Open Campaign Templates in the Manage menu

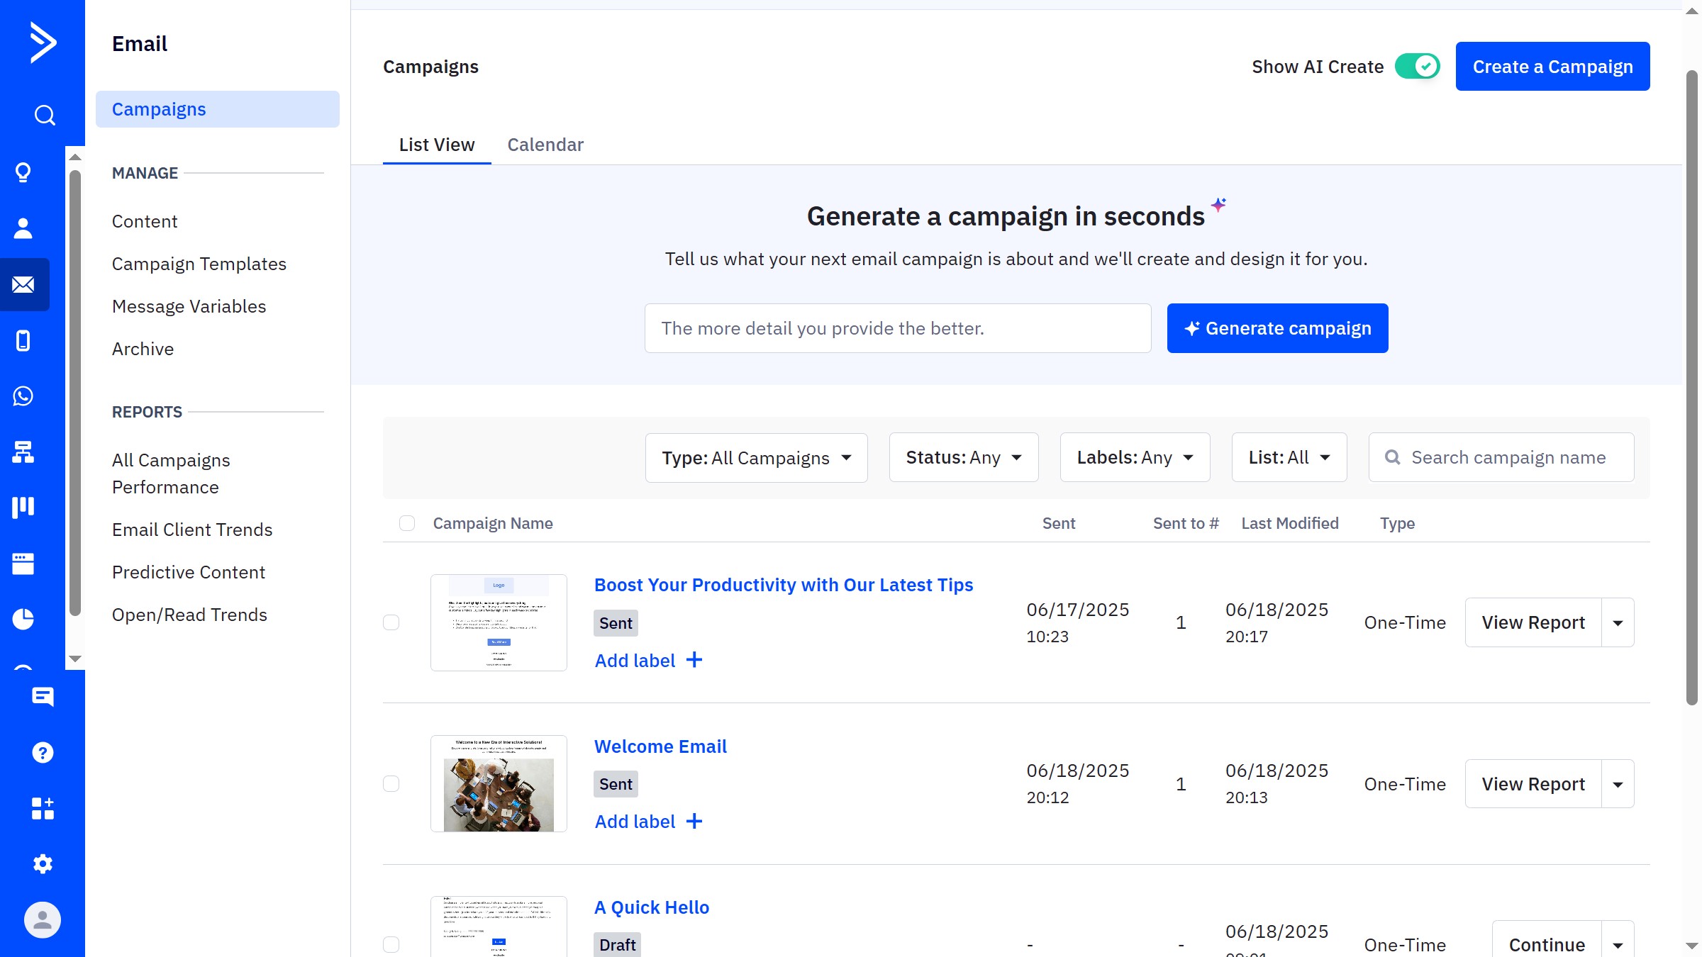(199, 264)
